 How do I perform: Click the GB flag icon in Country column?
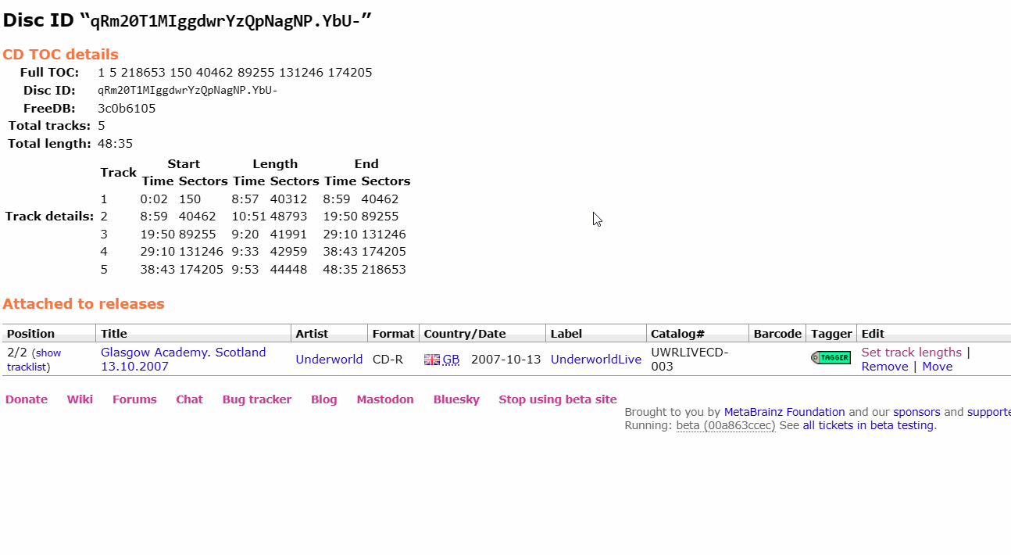pyautogui.click(x=430, y=360)
